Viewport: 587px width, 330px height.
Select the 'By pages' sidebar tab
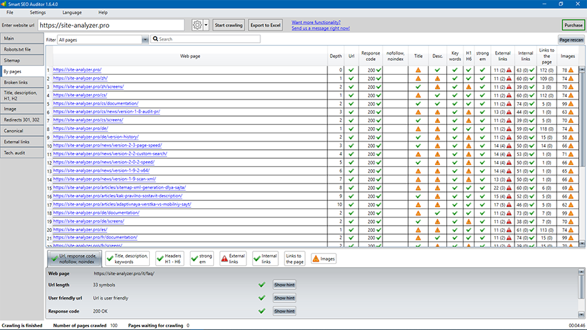(x=22, y=71)
